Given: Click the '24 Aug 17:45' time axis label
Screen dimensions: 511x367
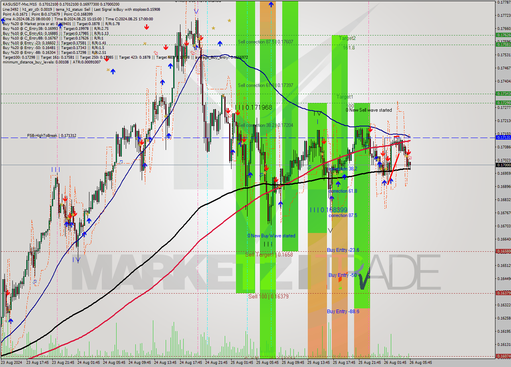Looking at the screenshot, I should [191, 363].
